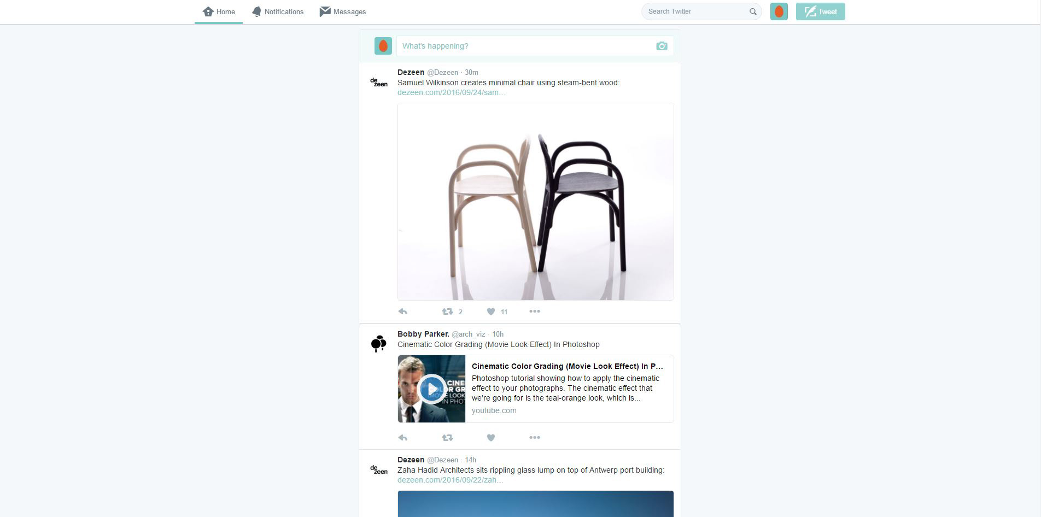1041x517 pixels.
Task: Open the 10h timestamp on Bobby Parker tweet
Action: tap(498, 334)
